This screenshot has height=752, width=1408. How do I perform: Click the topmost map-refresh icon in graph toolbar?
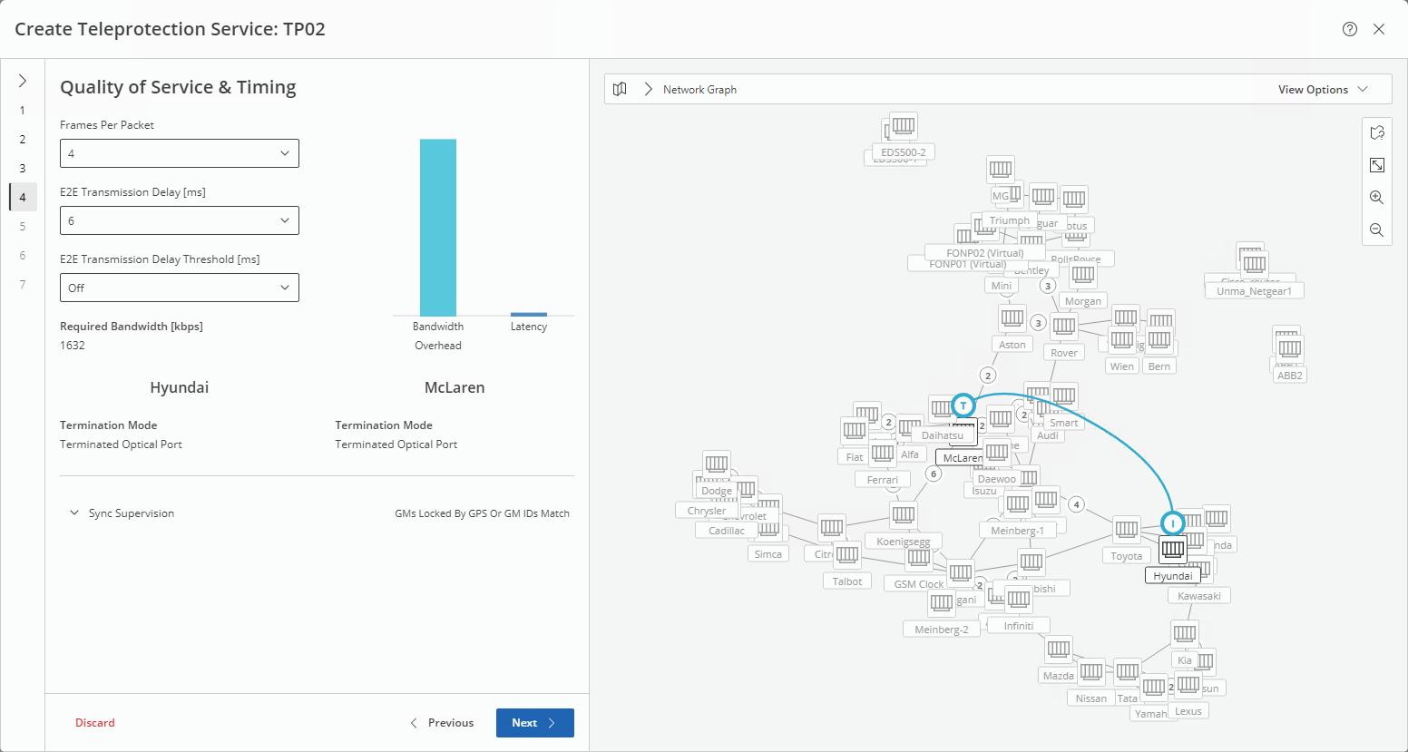pos(1376,132)
